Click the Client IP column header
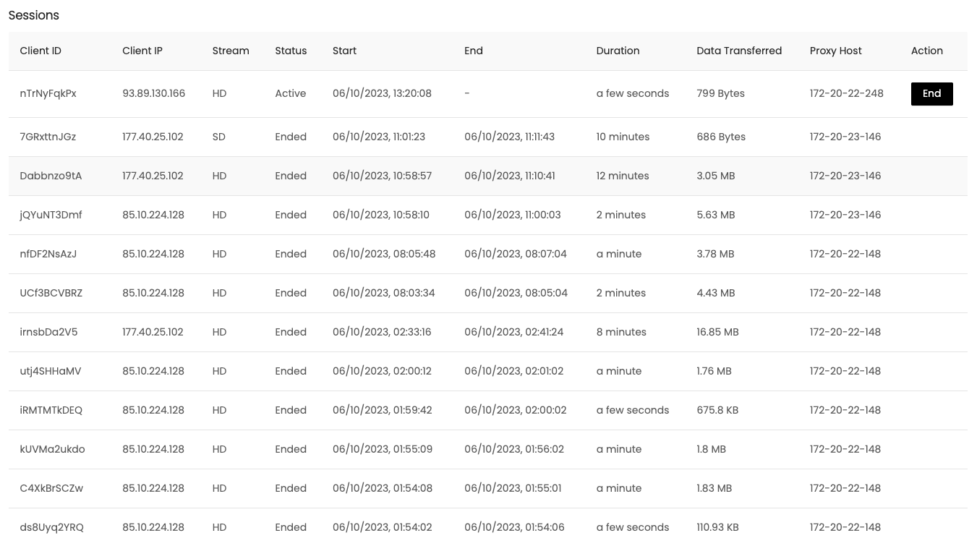977x546 pixels. pos(142,51)
